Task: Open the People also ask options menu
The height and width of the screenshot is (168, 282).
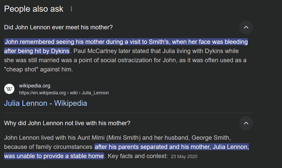Action: (71, 9)
